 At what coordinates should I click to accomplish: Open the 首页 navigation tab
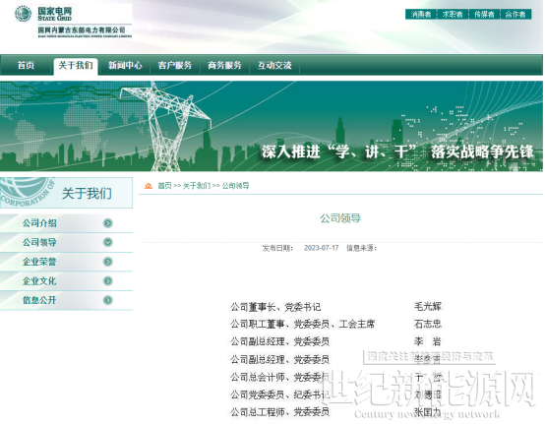click(x=26, y=65)
